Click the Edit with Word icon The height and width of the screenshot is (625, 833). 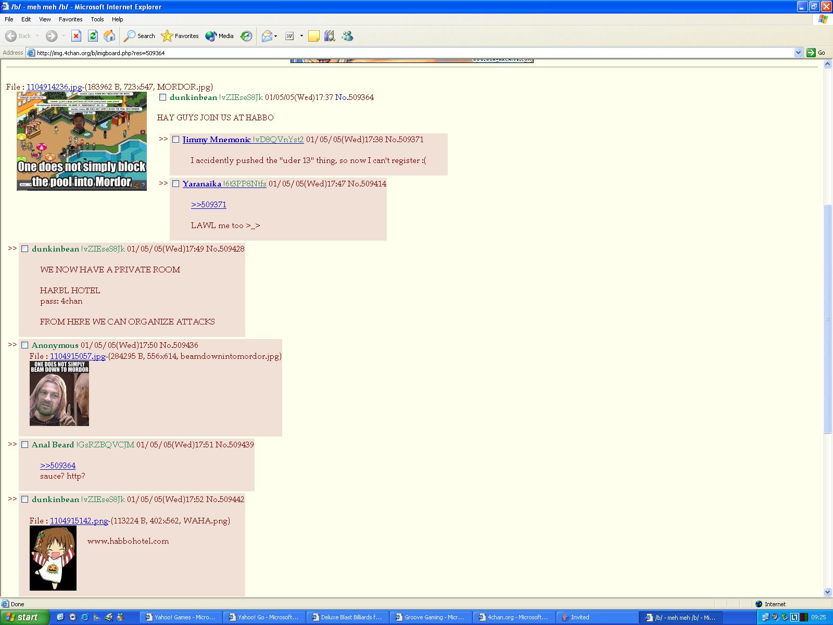pyautogui.click(x=289, y=36)
